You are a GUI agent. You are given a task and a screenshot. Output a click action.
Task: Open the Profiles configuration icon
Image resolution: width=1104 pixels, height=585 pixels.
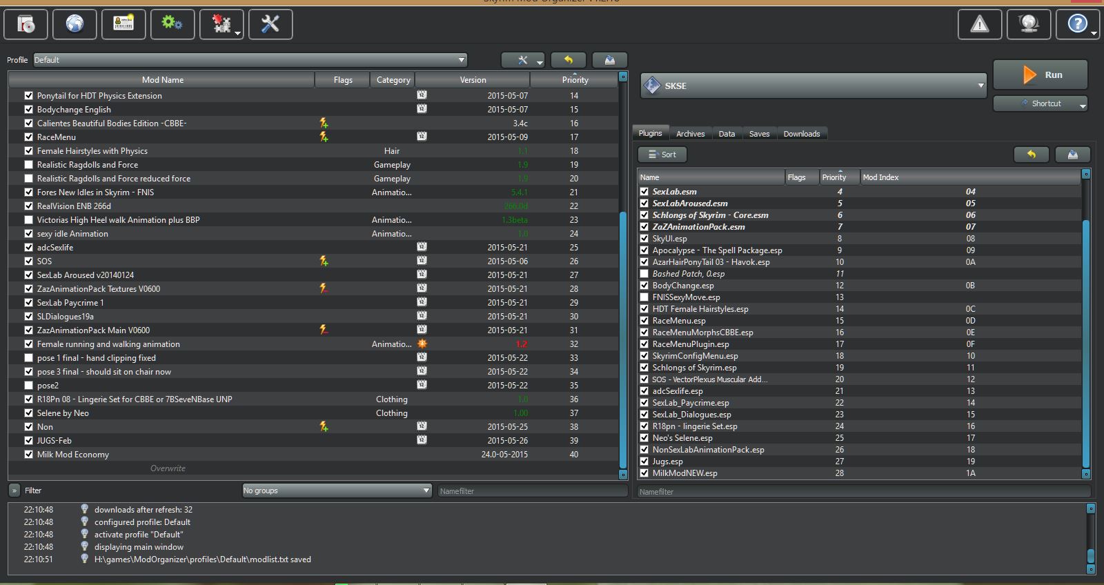[124, 24]
